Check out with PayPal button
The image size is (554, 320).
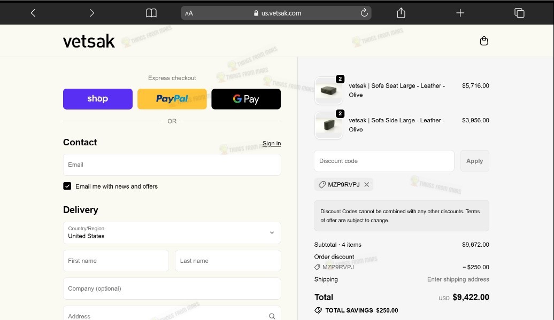(x=172, y=99)
